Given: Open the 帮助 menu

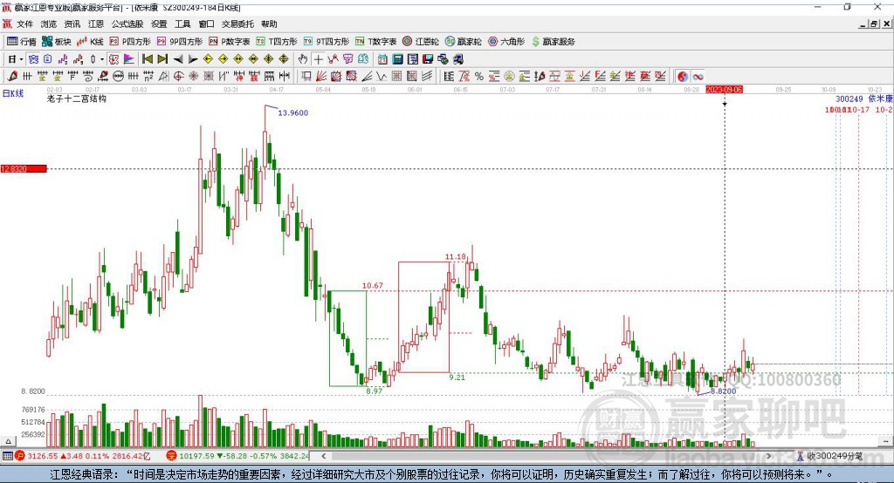Looking at the screenshot, I should (269, 24).
